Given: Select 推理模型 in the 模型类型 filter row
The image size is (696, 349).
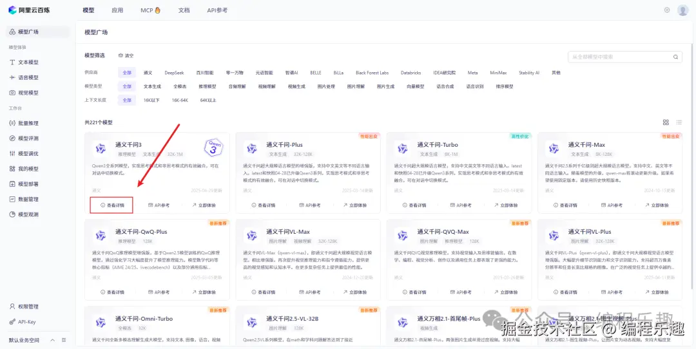Looking at the screenshot, I should (208, 86).
